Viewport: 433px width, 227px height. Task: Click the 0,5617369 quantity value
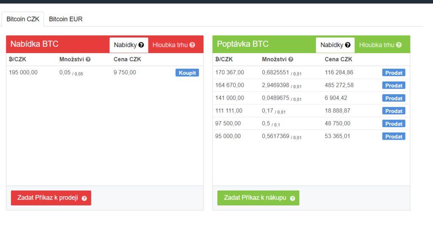[276, 136]
